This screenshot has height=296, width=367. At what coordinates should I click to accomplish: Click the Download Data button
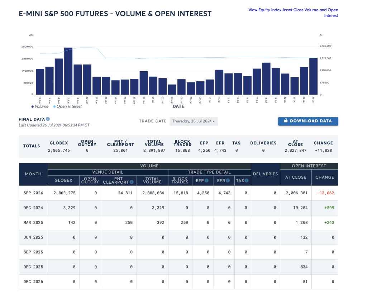click(308, 121)
